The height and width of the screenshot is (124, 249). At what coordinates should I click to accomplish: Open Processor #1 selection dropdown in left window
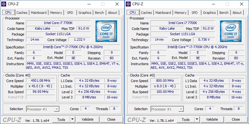(x=43, y=109)
